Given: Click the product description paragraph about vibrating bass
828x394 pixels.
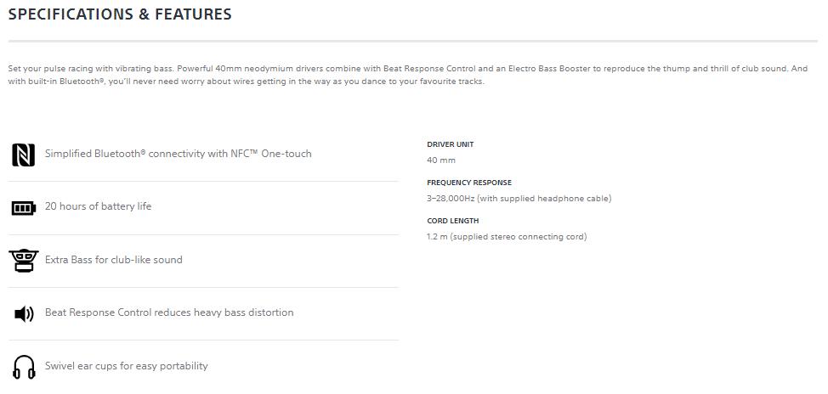Looking at the screenshot, I should [x=407, y=69].
